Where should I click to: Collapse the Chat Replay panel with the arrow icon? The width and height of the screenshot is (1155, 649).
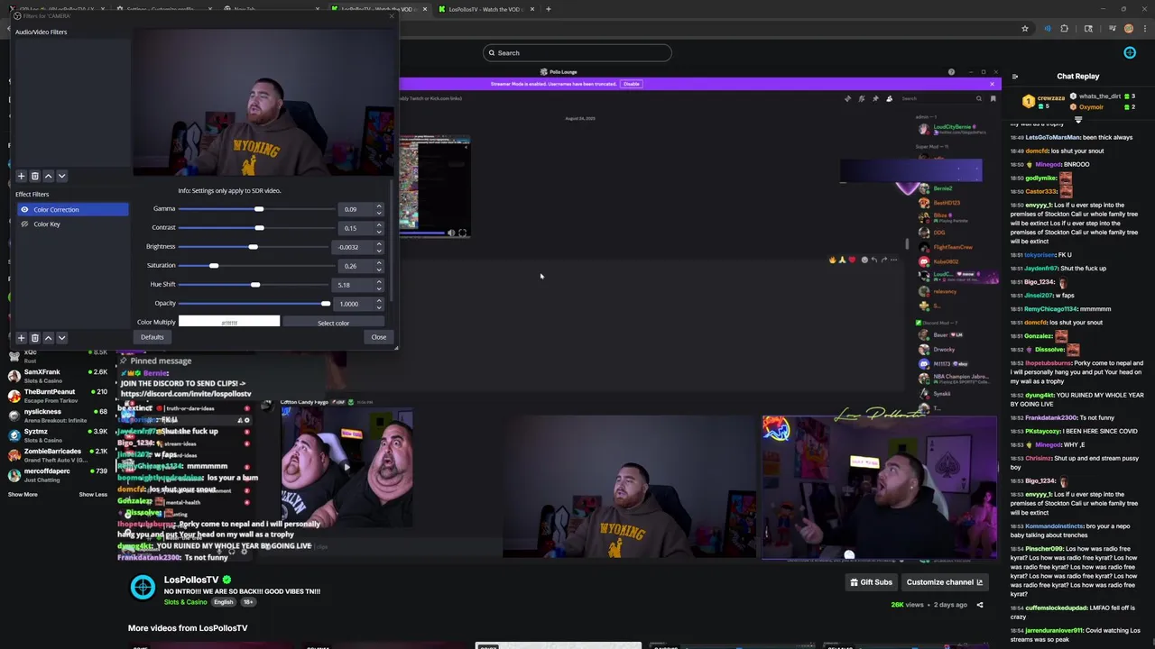1015,77
